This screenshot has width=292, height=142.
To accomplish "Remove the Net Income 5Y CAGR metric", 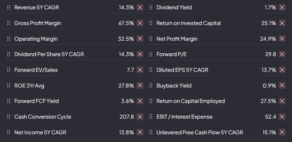I will pos(140,132).
